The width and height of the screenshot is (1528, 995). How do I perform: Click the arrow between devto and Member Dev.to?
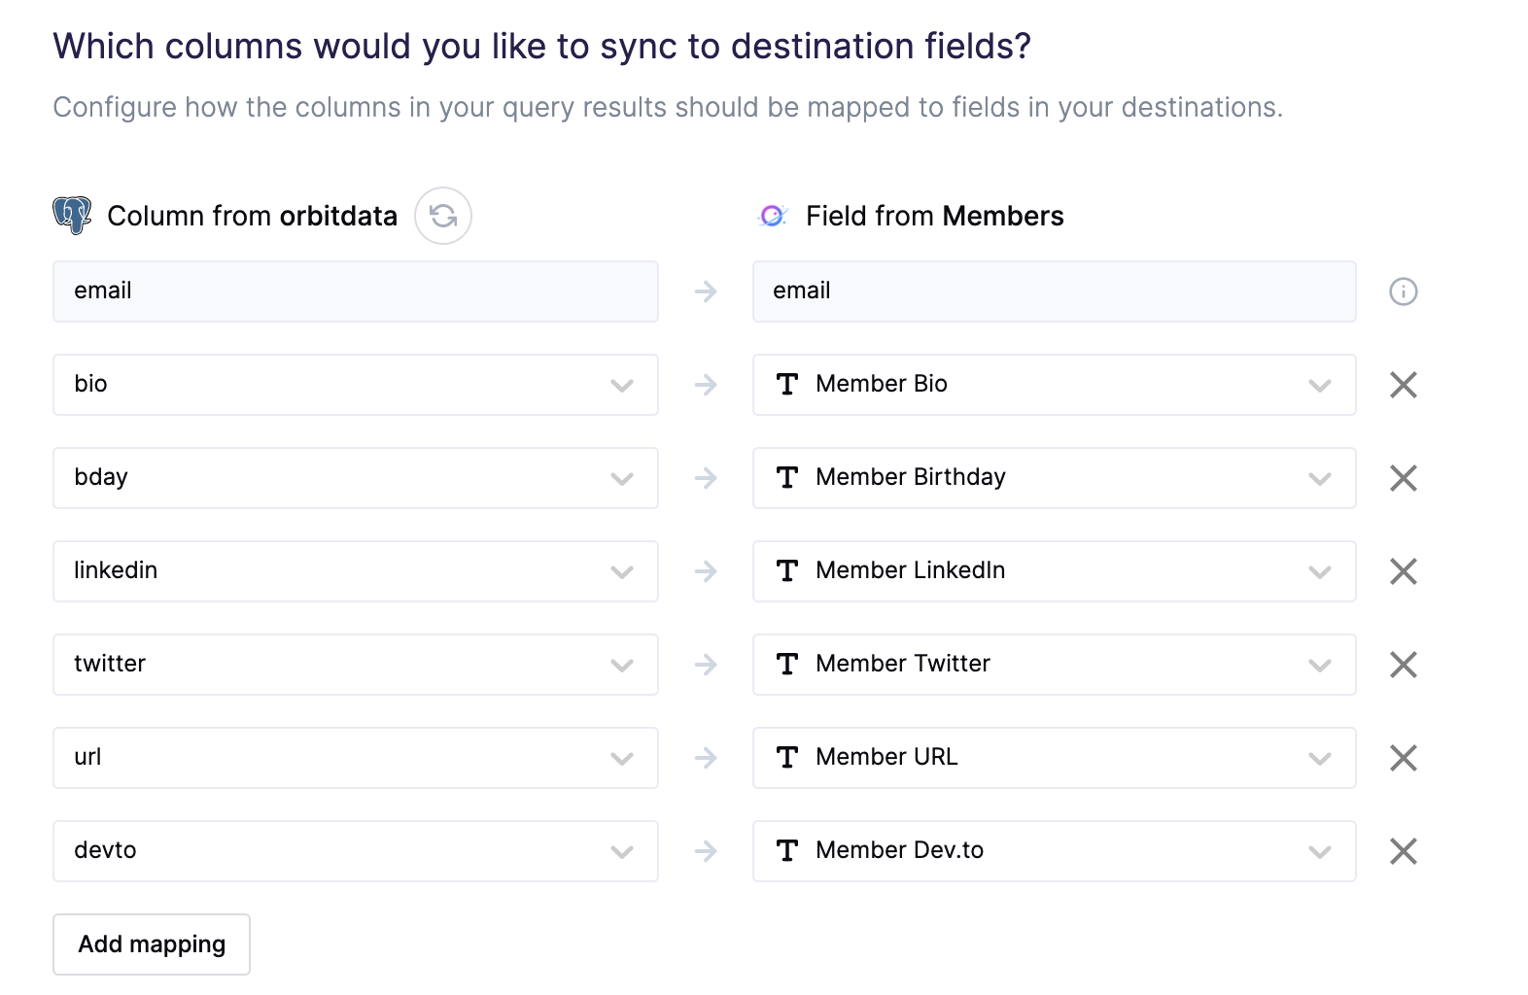point(706,851)
